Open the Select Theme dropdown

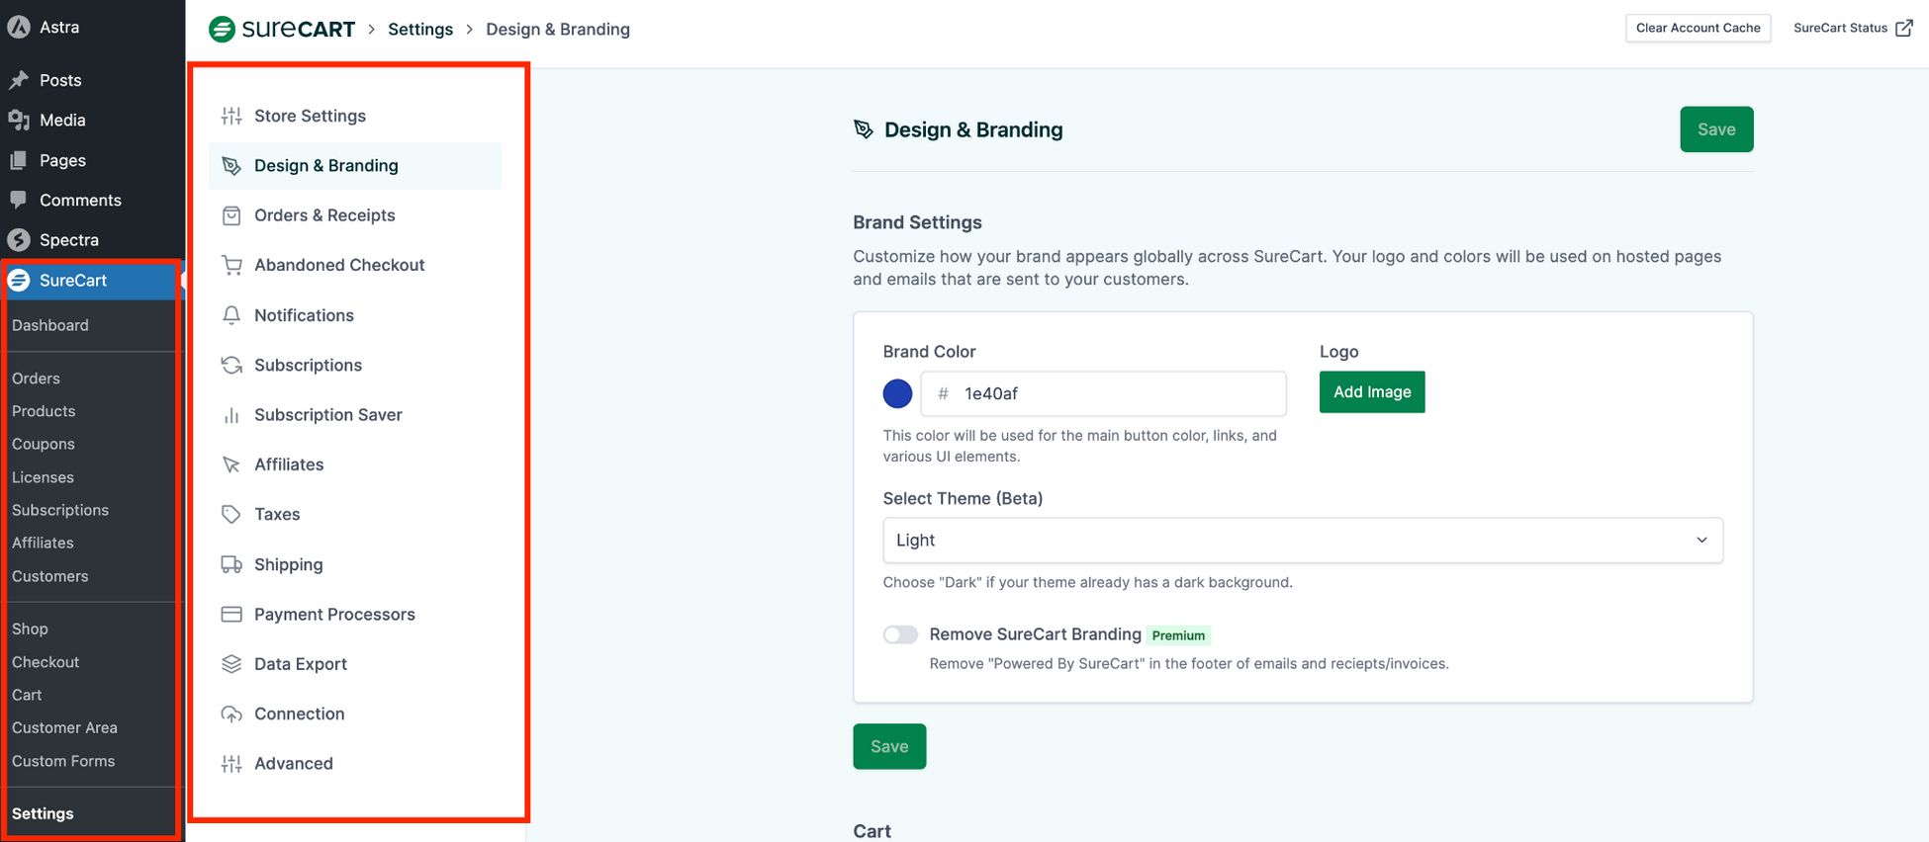coord(1303,541)
